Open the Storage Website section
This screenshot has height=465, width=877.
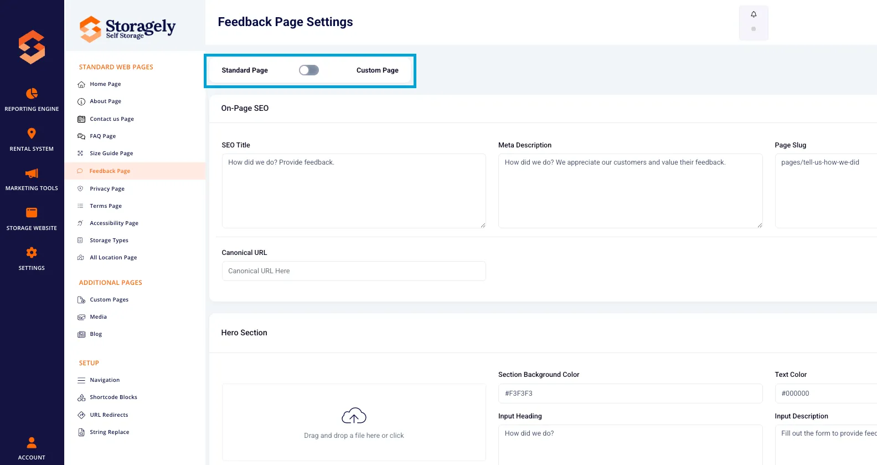coord(32,219)
